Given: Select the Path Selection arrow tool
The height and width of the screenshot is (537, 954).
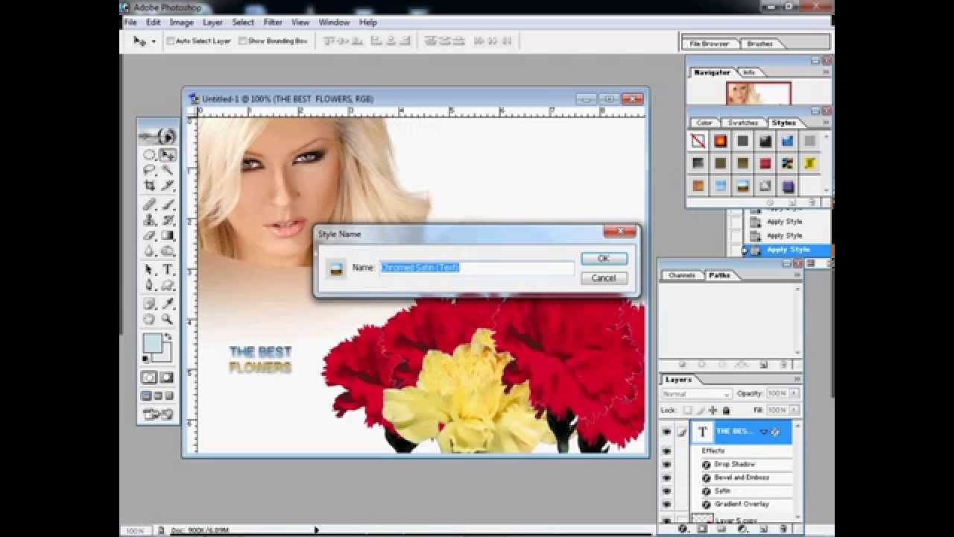Looking at the screenshot, I should (x=149, y=269).
